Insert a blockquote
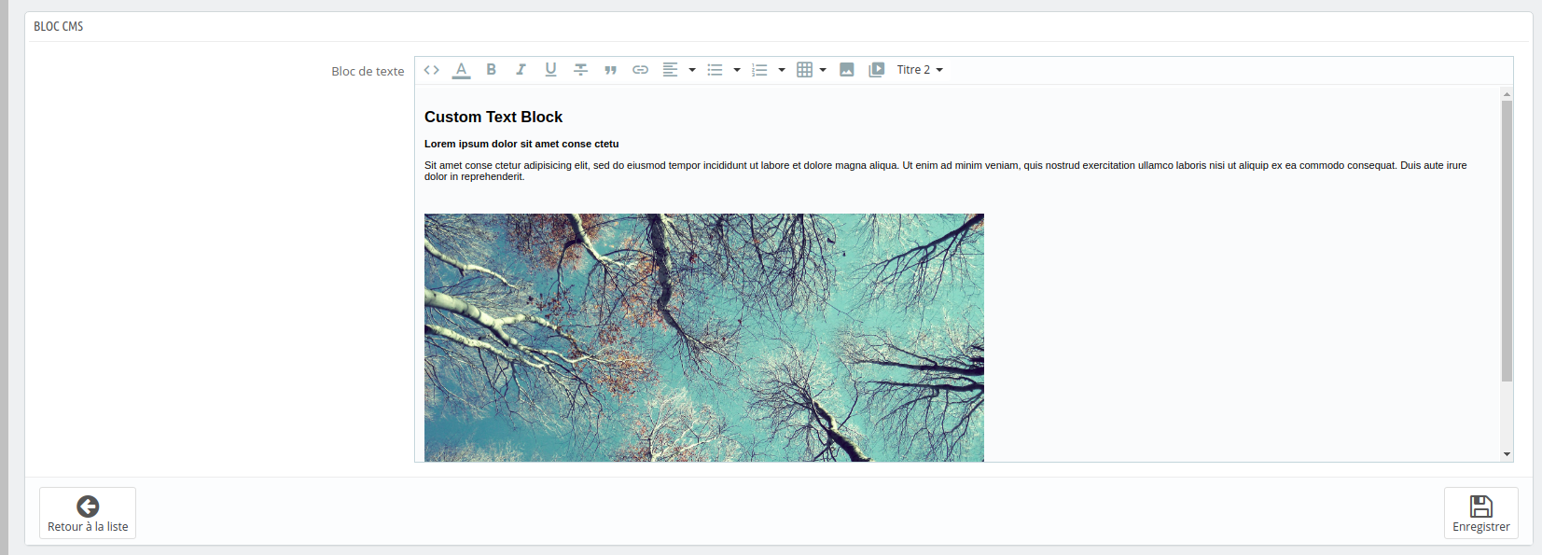Viewport: 1542px width, 555px height. pyautogui.click(x=610, y=70)
